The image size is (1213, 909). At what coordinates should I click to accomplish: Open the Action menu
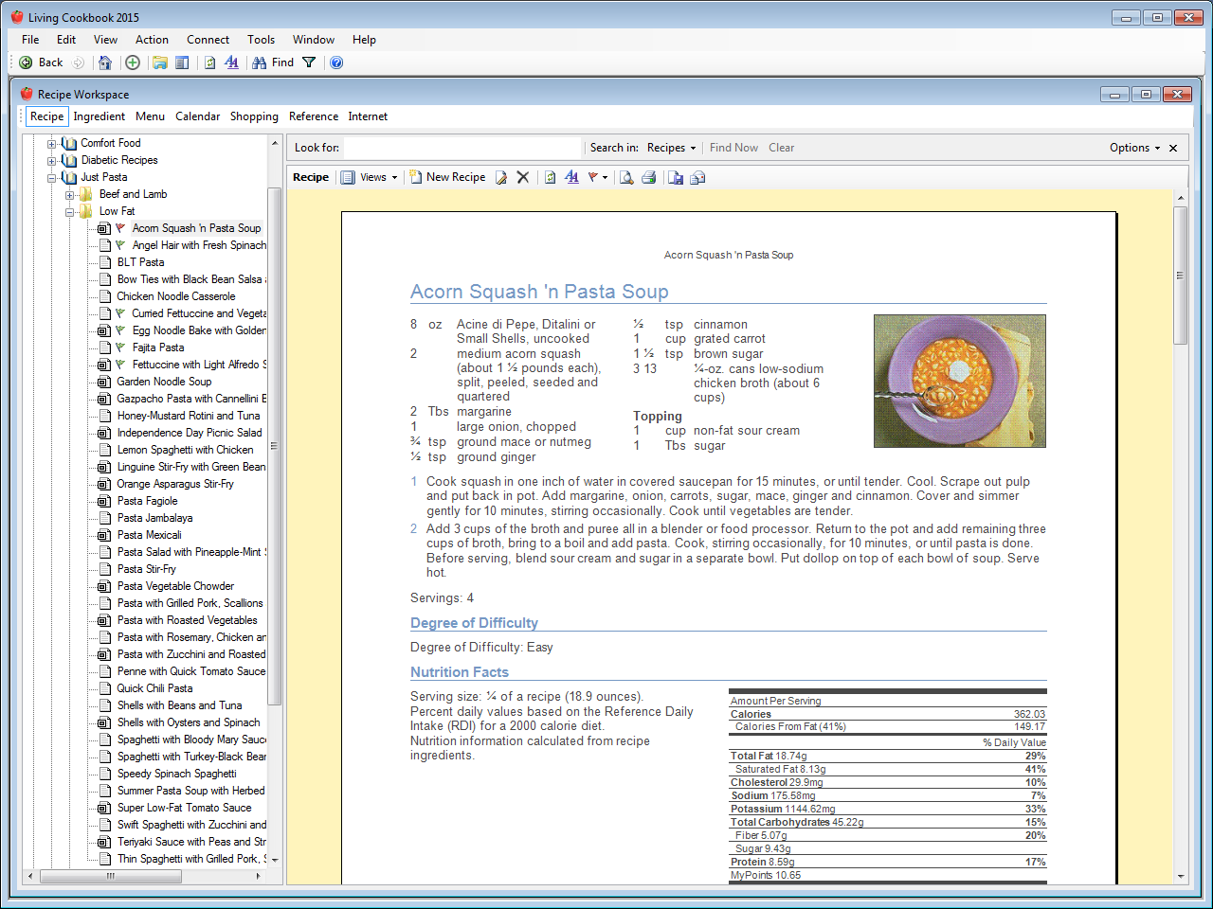152,40
